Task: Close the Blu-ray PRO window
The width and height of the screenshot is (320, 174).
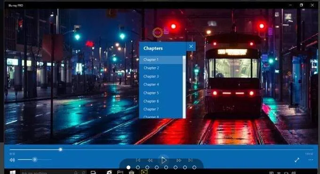Action: click(312, 5)
